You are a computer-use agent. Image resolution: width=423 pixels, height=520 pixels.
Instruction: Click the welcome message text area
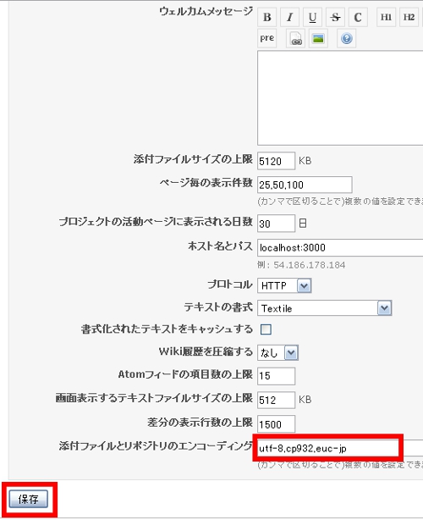point(340,98)
